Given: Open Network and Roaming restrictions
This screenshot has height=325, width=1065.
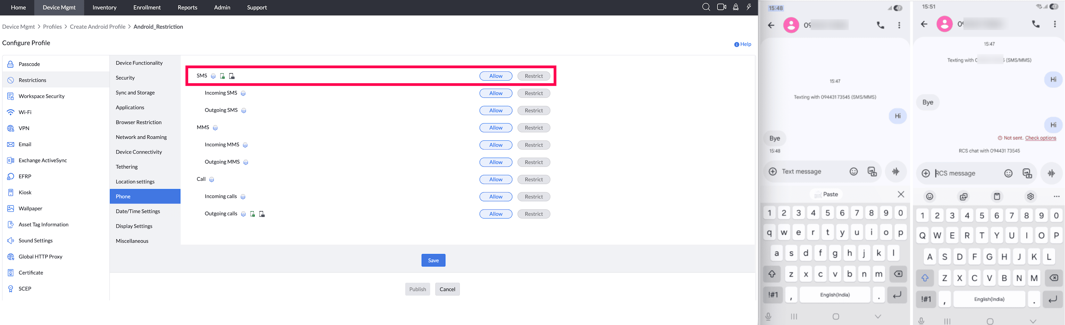Looking at the screenshot, I should [145, 137].
